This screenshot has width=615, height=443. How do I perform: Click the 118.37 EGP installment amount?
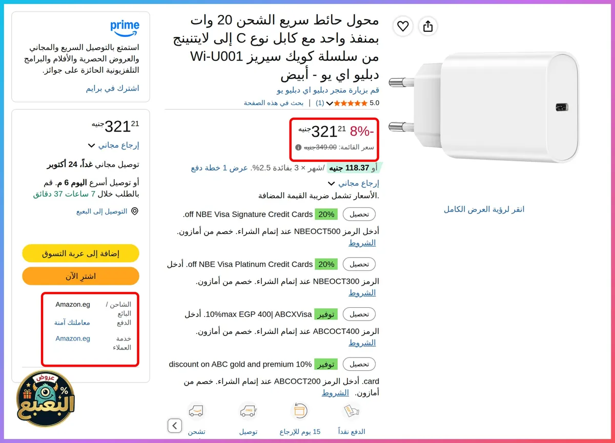348,168
